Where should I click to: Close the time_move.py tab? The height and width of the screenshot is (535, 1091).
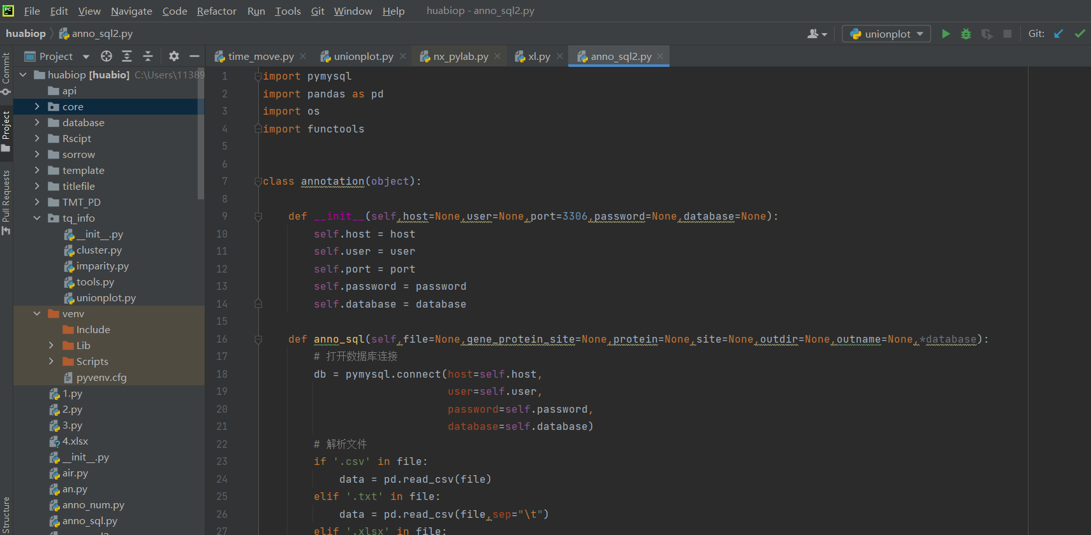[303, 56]
